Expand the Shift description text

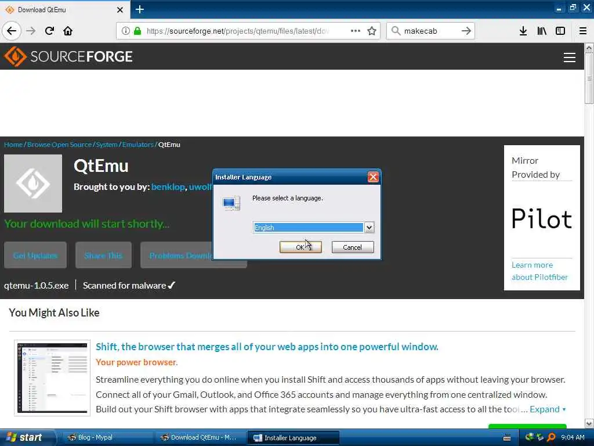click(548, 409)
